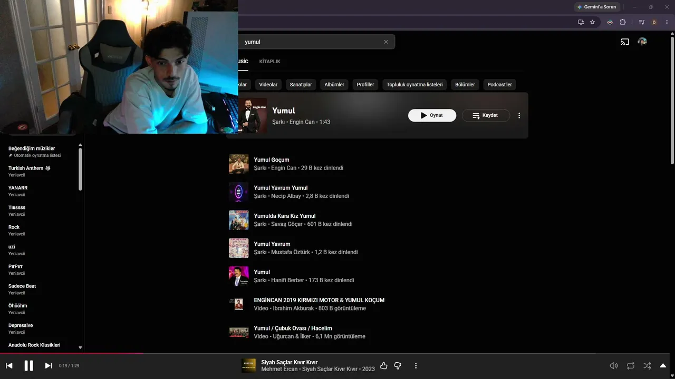Like the song Siyah Saçlar Kıvır Kıvır
This screenshot has width=675, height=379.
click(x=383, y=365)
